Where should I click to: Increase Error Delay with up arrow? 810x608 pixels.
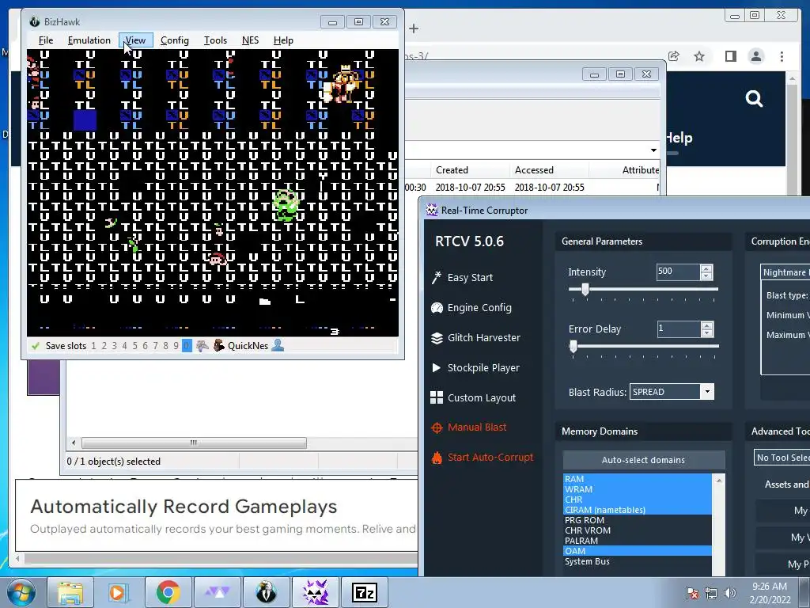tap(706, 325)
